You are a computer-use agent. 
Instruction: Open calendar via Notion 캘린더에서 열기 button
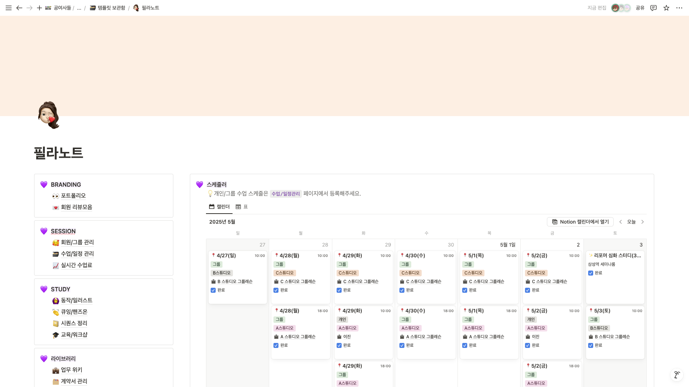pos(580,222)
